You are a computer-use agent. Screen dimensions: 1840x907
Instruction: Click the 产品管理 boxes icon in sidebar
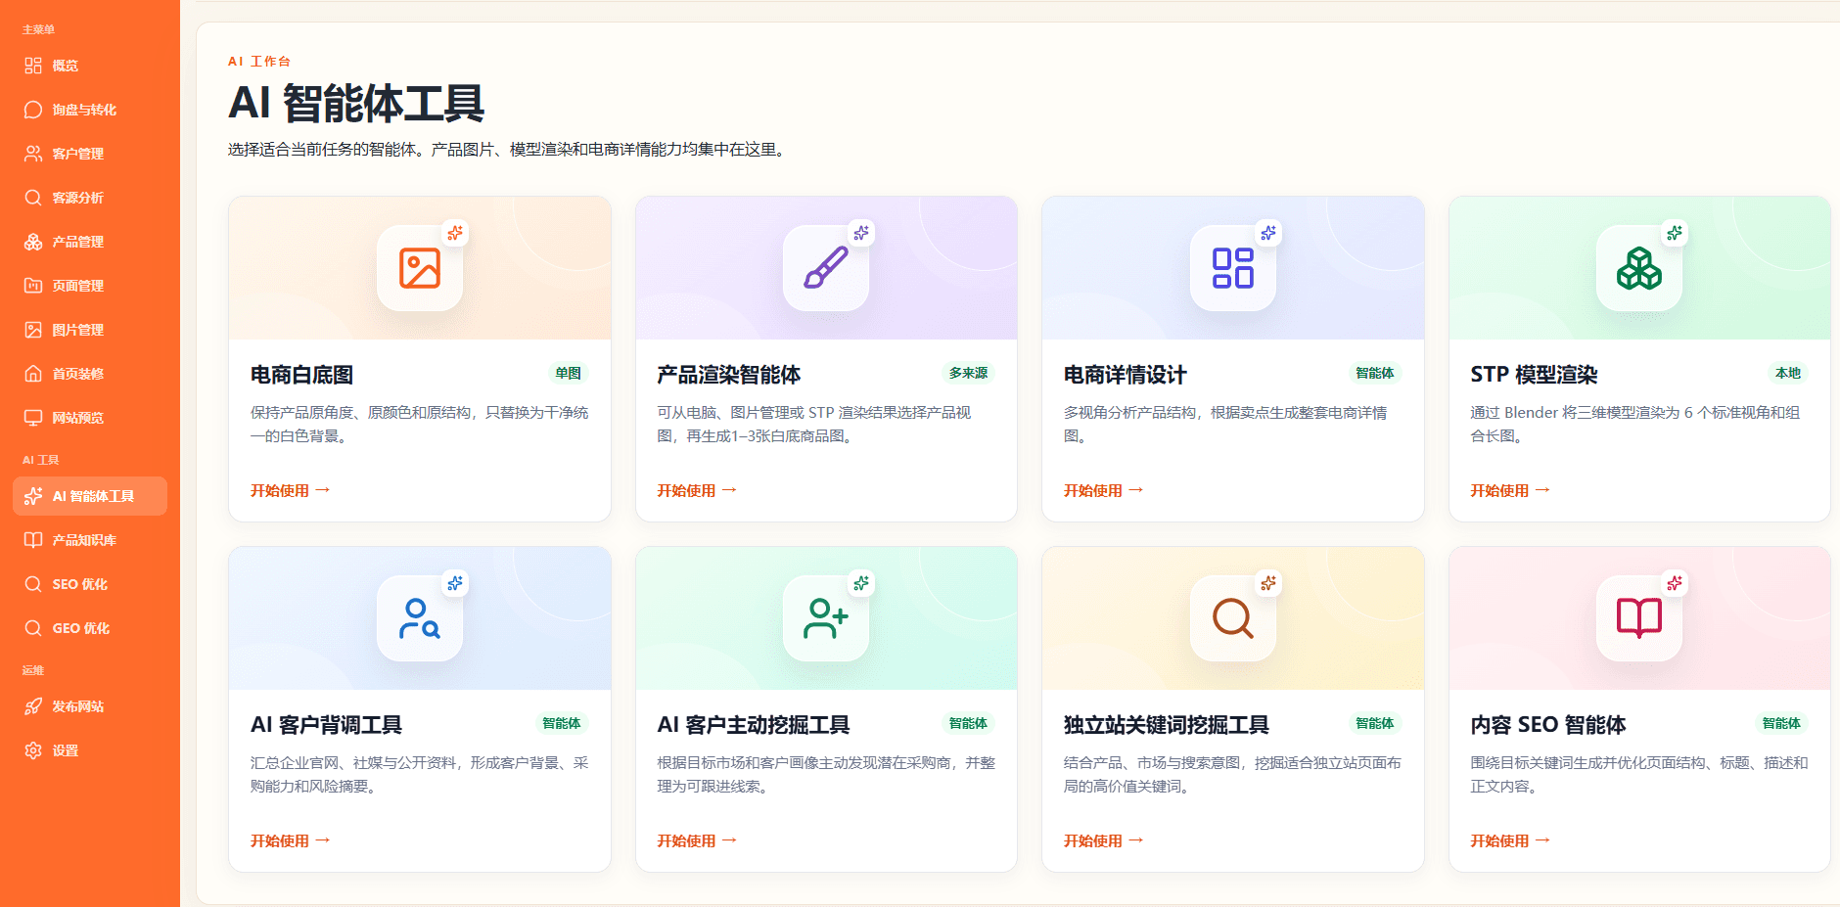33,242
